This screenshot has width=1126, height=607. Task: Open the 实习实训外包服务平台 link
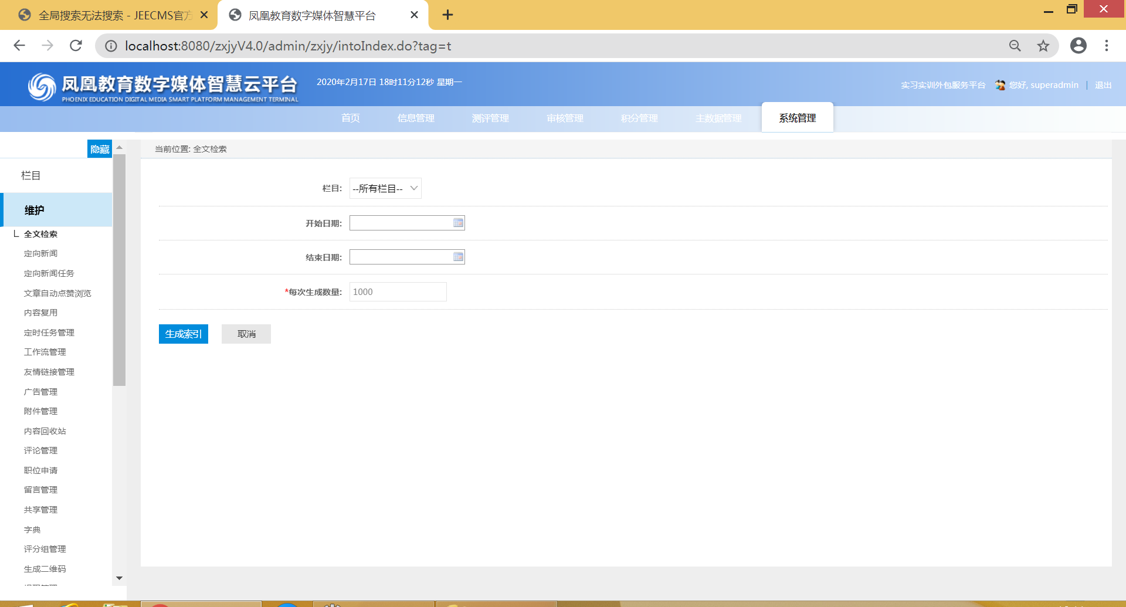[x=943, y=85]
